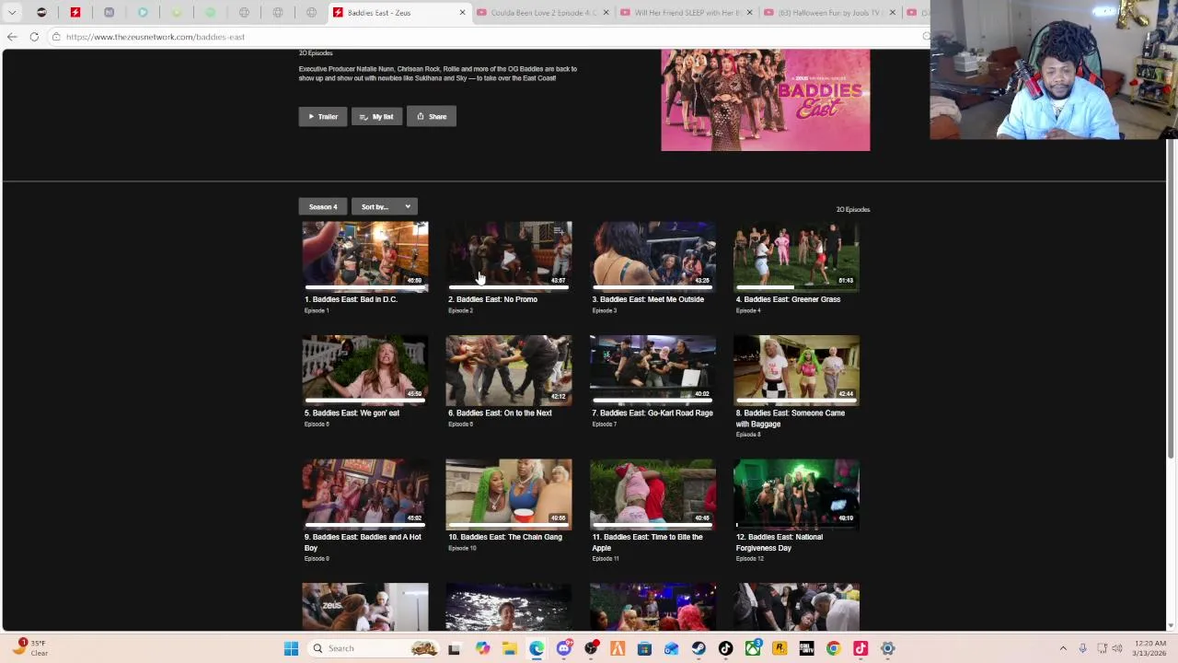Open the Baddies East poster image

765,99
